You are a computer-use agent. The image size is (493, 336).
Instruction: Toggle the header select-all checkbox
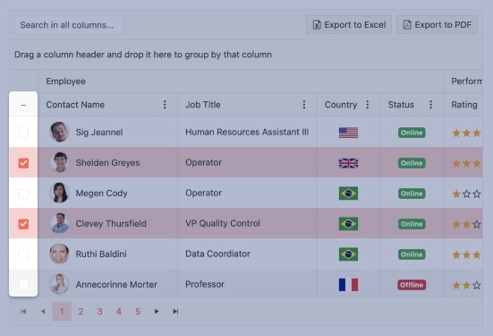click(23, 105)
